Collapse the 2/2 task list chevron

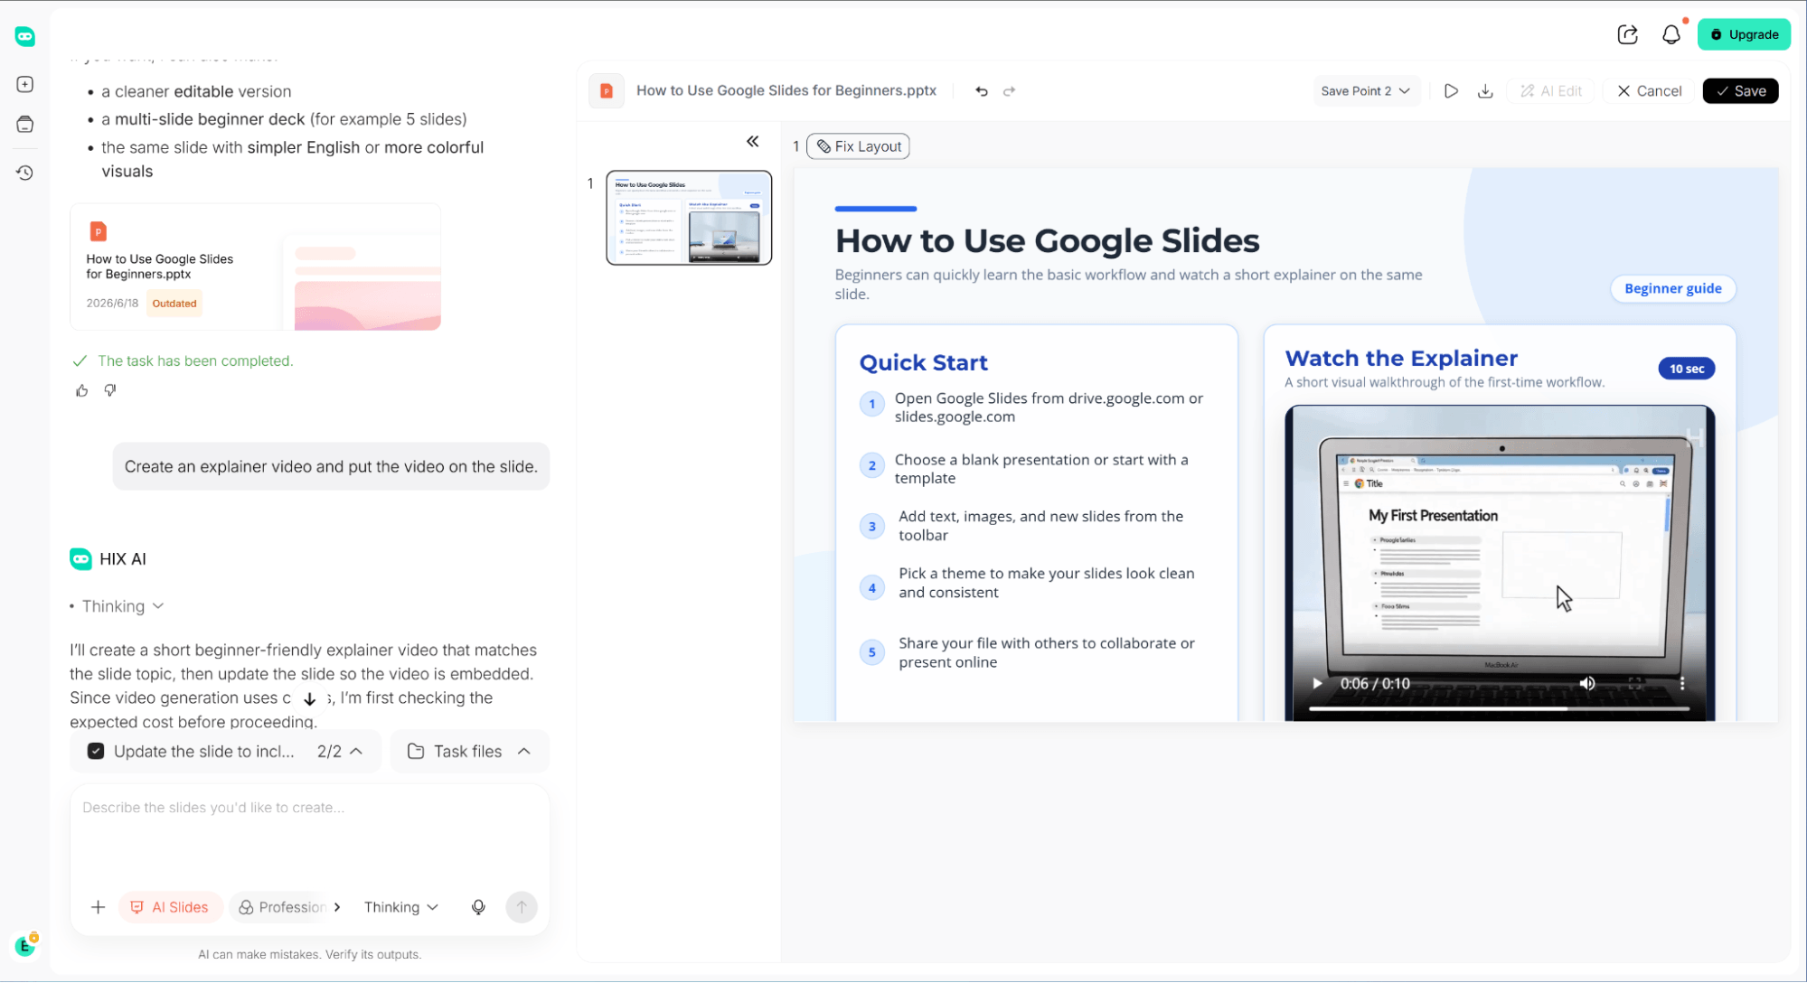(x=357, y=752)
